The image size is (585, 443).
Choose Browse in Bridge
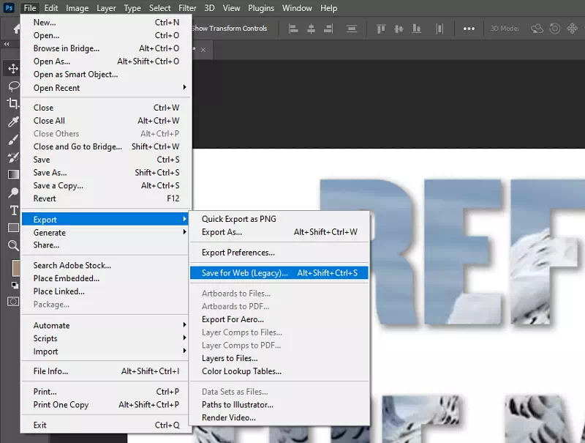pos(106,48)
